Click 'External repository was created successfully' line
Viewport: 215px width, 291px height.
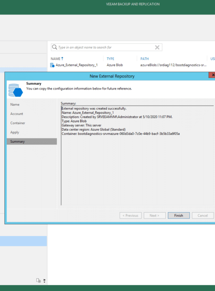point(94,109)
